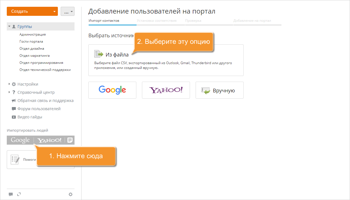Click the checklist pencil banner icon
Screen dimensions: 350x200
15,159
